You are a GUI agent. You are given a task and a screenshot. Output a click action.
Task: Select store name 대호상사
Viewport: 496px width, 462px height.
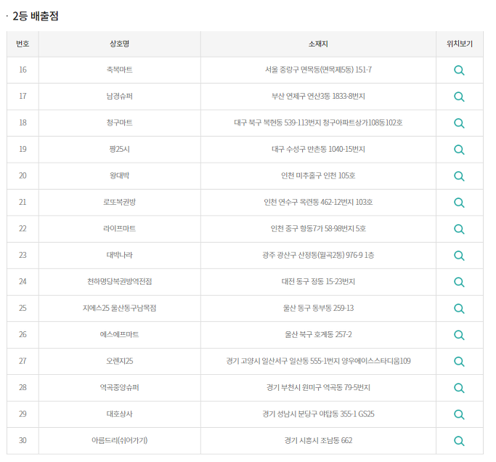(x=120, y=414)
